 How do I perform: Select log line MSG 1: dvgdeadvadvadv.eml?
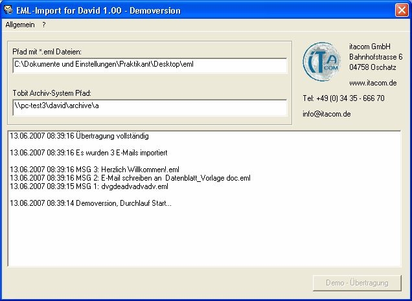[89, 186]
